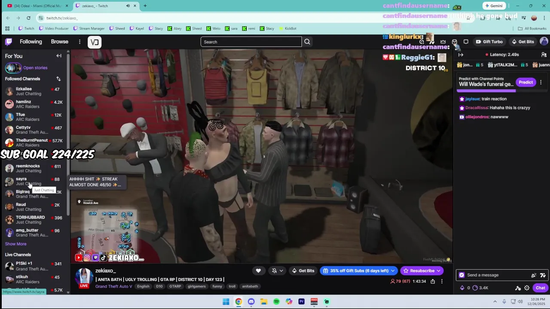Open amg_butter channel in sidebar
Image resolution: width=550 pixels, height=309 pixels.
34,233
